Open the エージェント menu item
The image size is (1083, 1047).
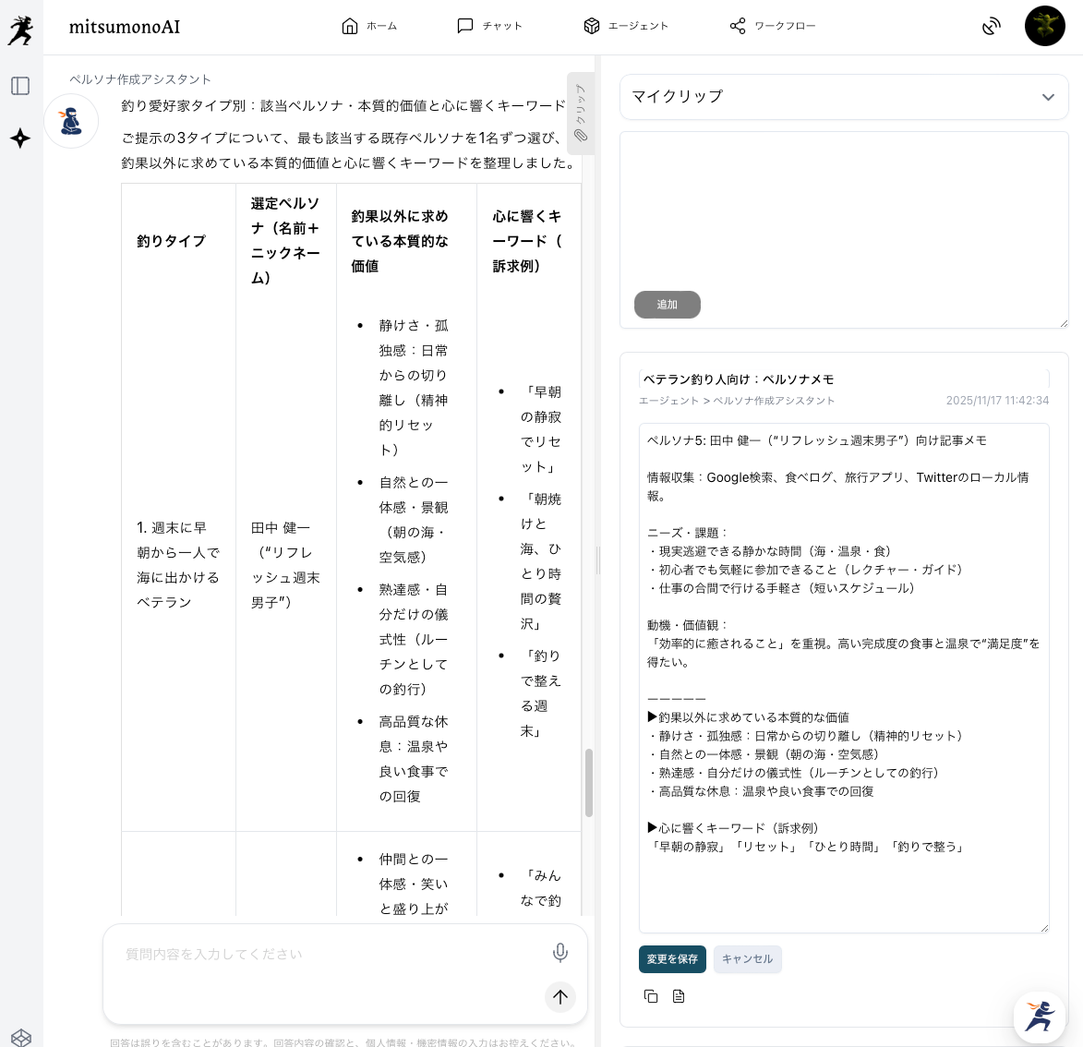[x=625, y=26]
